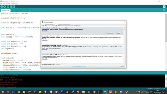Save the sketch with the Save icon
This screenshot has width=167, height=94.
click(14, 7)
